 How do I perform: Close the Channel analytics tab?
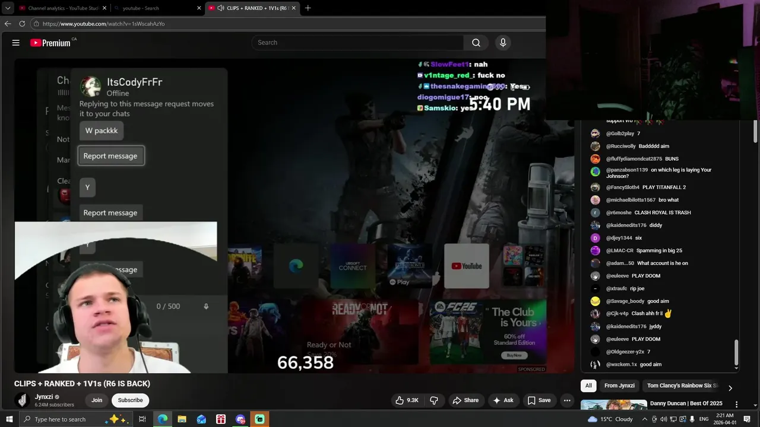[x=104, y=8]
